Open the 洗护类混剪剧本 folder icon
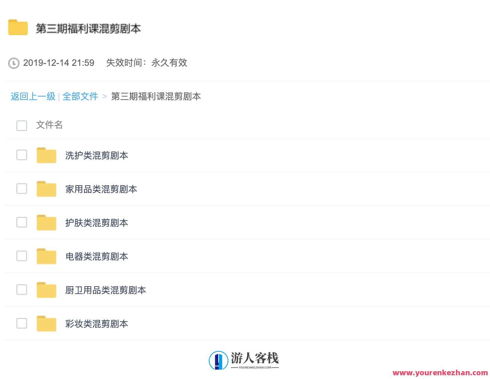Viewport: 490px width, 379px height. point(46,155)
